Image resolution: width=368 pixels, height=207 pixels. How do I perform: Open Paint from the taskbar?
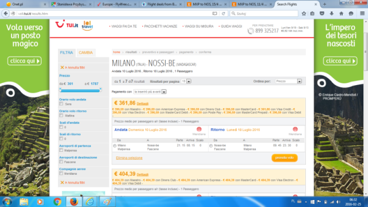point(108,202)
